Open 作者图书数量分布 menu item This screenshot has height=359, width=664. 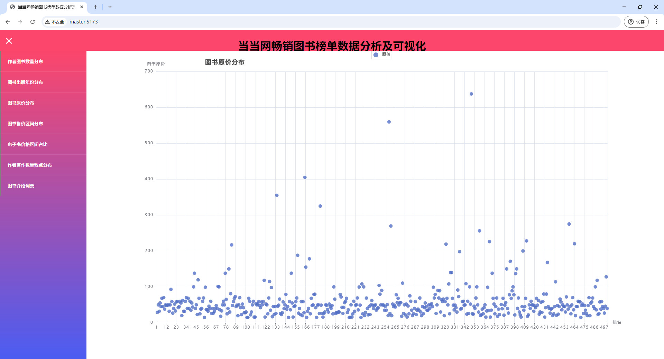43,61
